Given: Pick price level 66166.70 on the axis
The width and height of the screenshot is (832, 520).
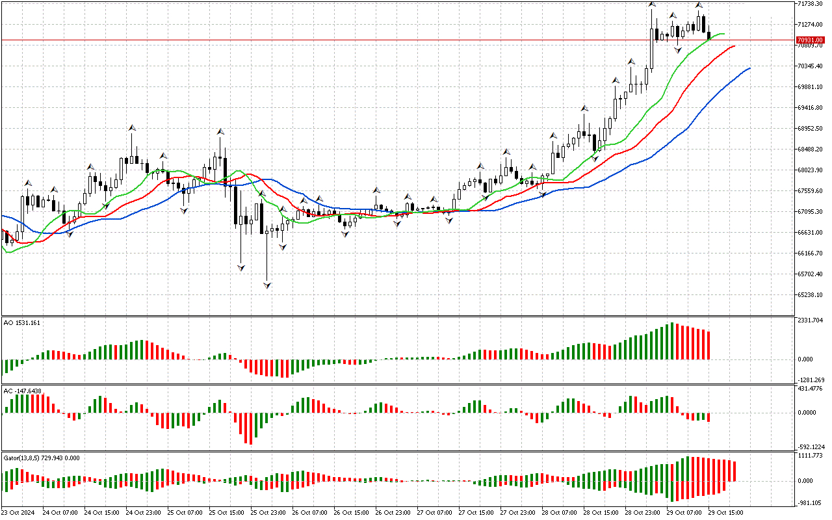Looking at the screenshot, I should click(x=811, y=253).
